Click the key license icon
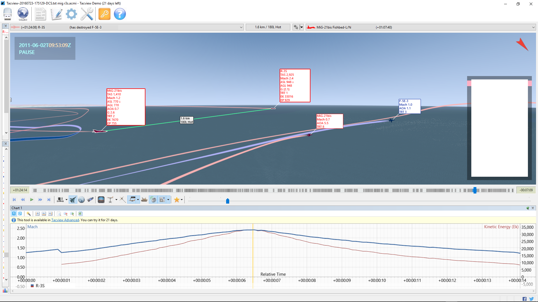 coord(105,14)
